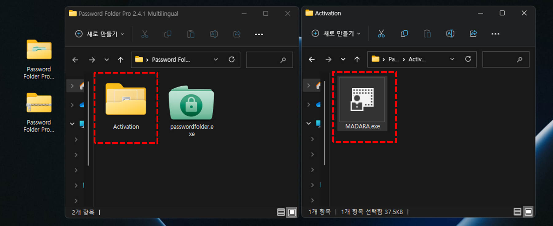This screenshot has width=553, height=226.
Task: Open more options menu in Activation window
Action: [495, 34]
